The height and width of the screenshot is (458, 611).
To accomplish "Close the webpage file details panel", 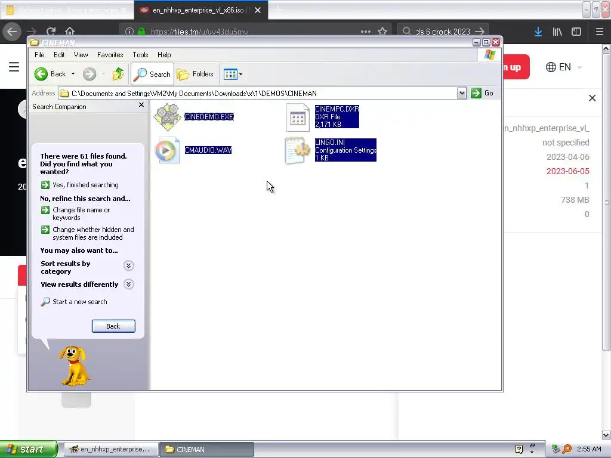I will (x=593, y=98).
